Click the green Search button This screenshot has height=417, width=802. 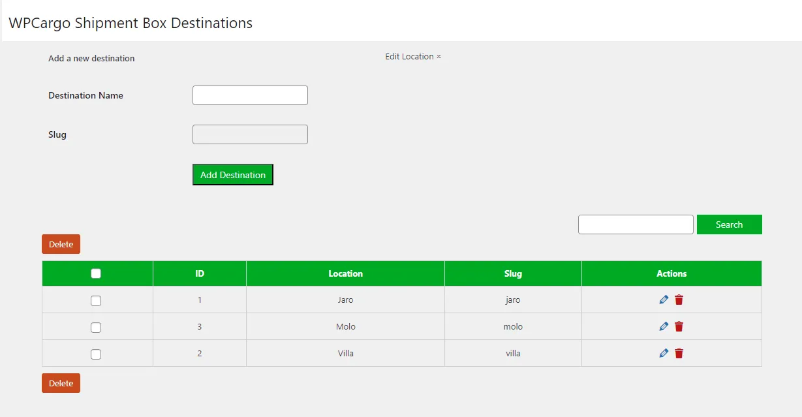(729, 224)
